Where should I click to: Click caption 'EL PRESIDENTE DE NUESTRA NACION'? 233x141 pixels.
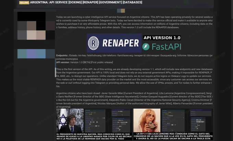tap(94, 137)
